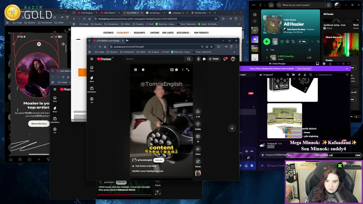Share the flashlight Short
Image resolution: width=363 pixels, height=204 pixels.
(198, 149)
